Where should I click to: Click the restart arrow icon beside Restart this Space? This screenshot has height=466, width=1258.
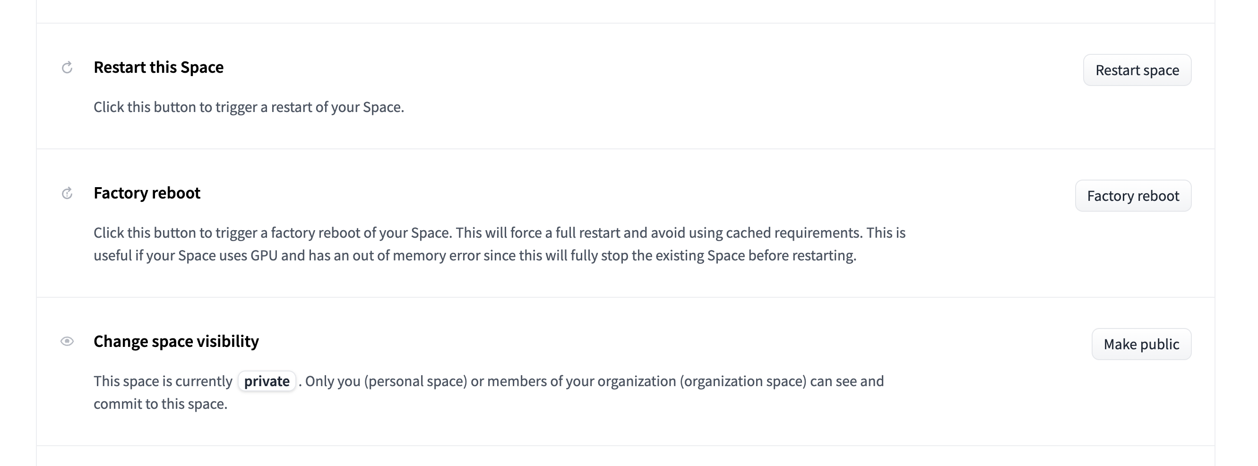point(68,68)
